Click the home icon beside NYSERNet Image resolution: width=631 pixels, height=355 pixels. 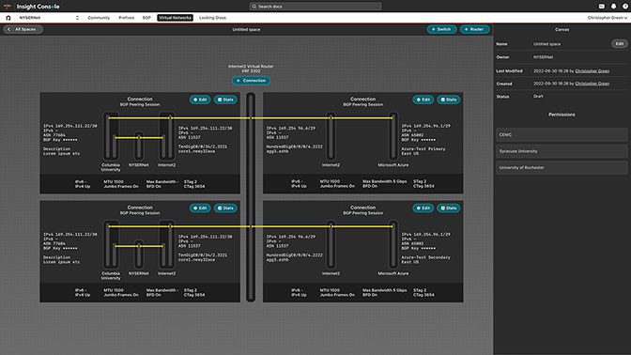click(8, 18)
